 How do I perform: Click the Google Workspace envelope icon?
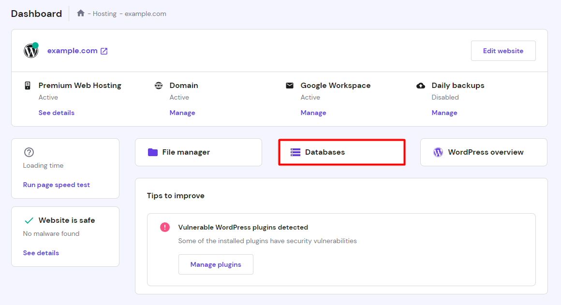pos(290,85)
